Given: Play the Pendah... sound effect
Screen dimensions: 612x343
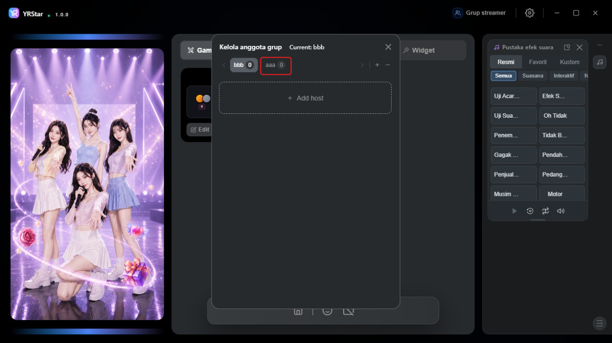Looking at the screenshot, I should coord(562,155).
